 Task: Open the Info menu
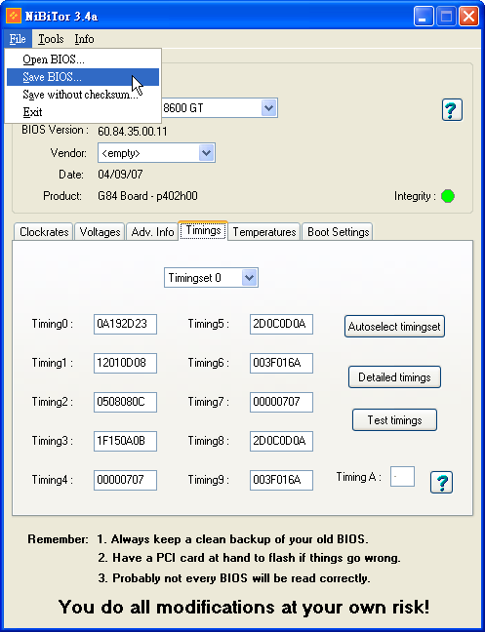(x=84, y=39)
